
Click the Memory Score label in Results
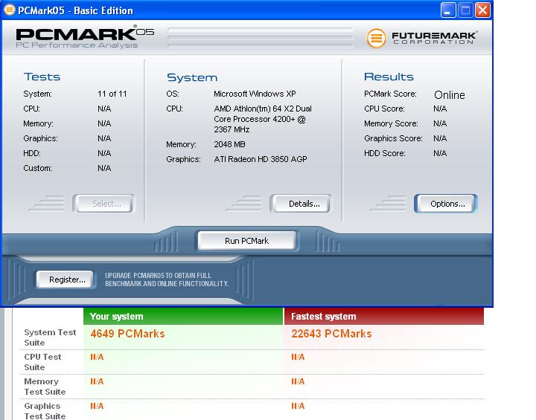tap(391, 123)
